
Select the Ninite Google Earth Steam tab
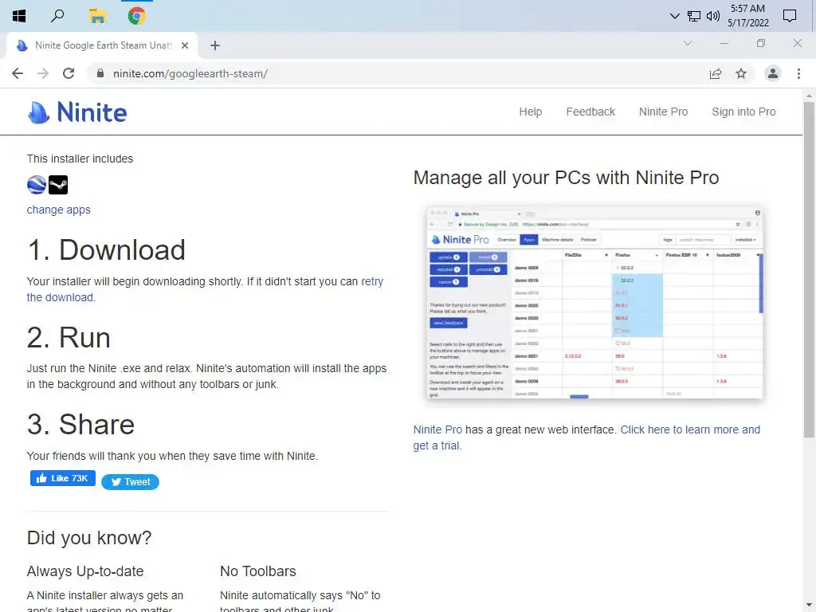click(x=102, y=45)
